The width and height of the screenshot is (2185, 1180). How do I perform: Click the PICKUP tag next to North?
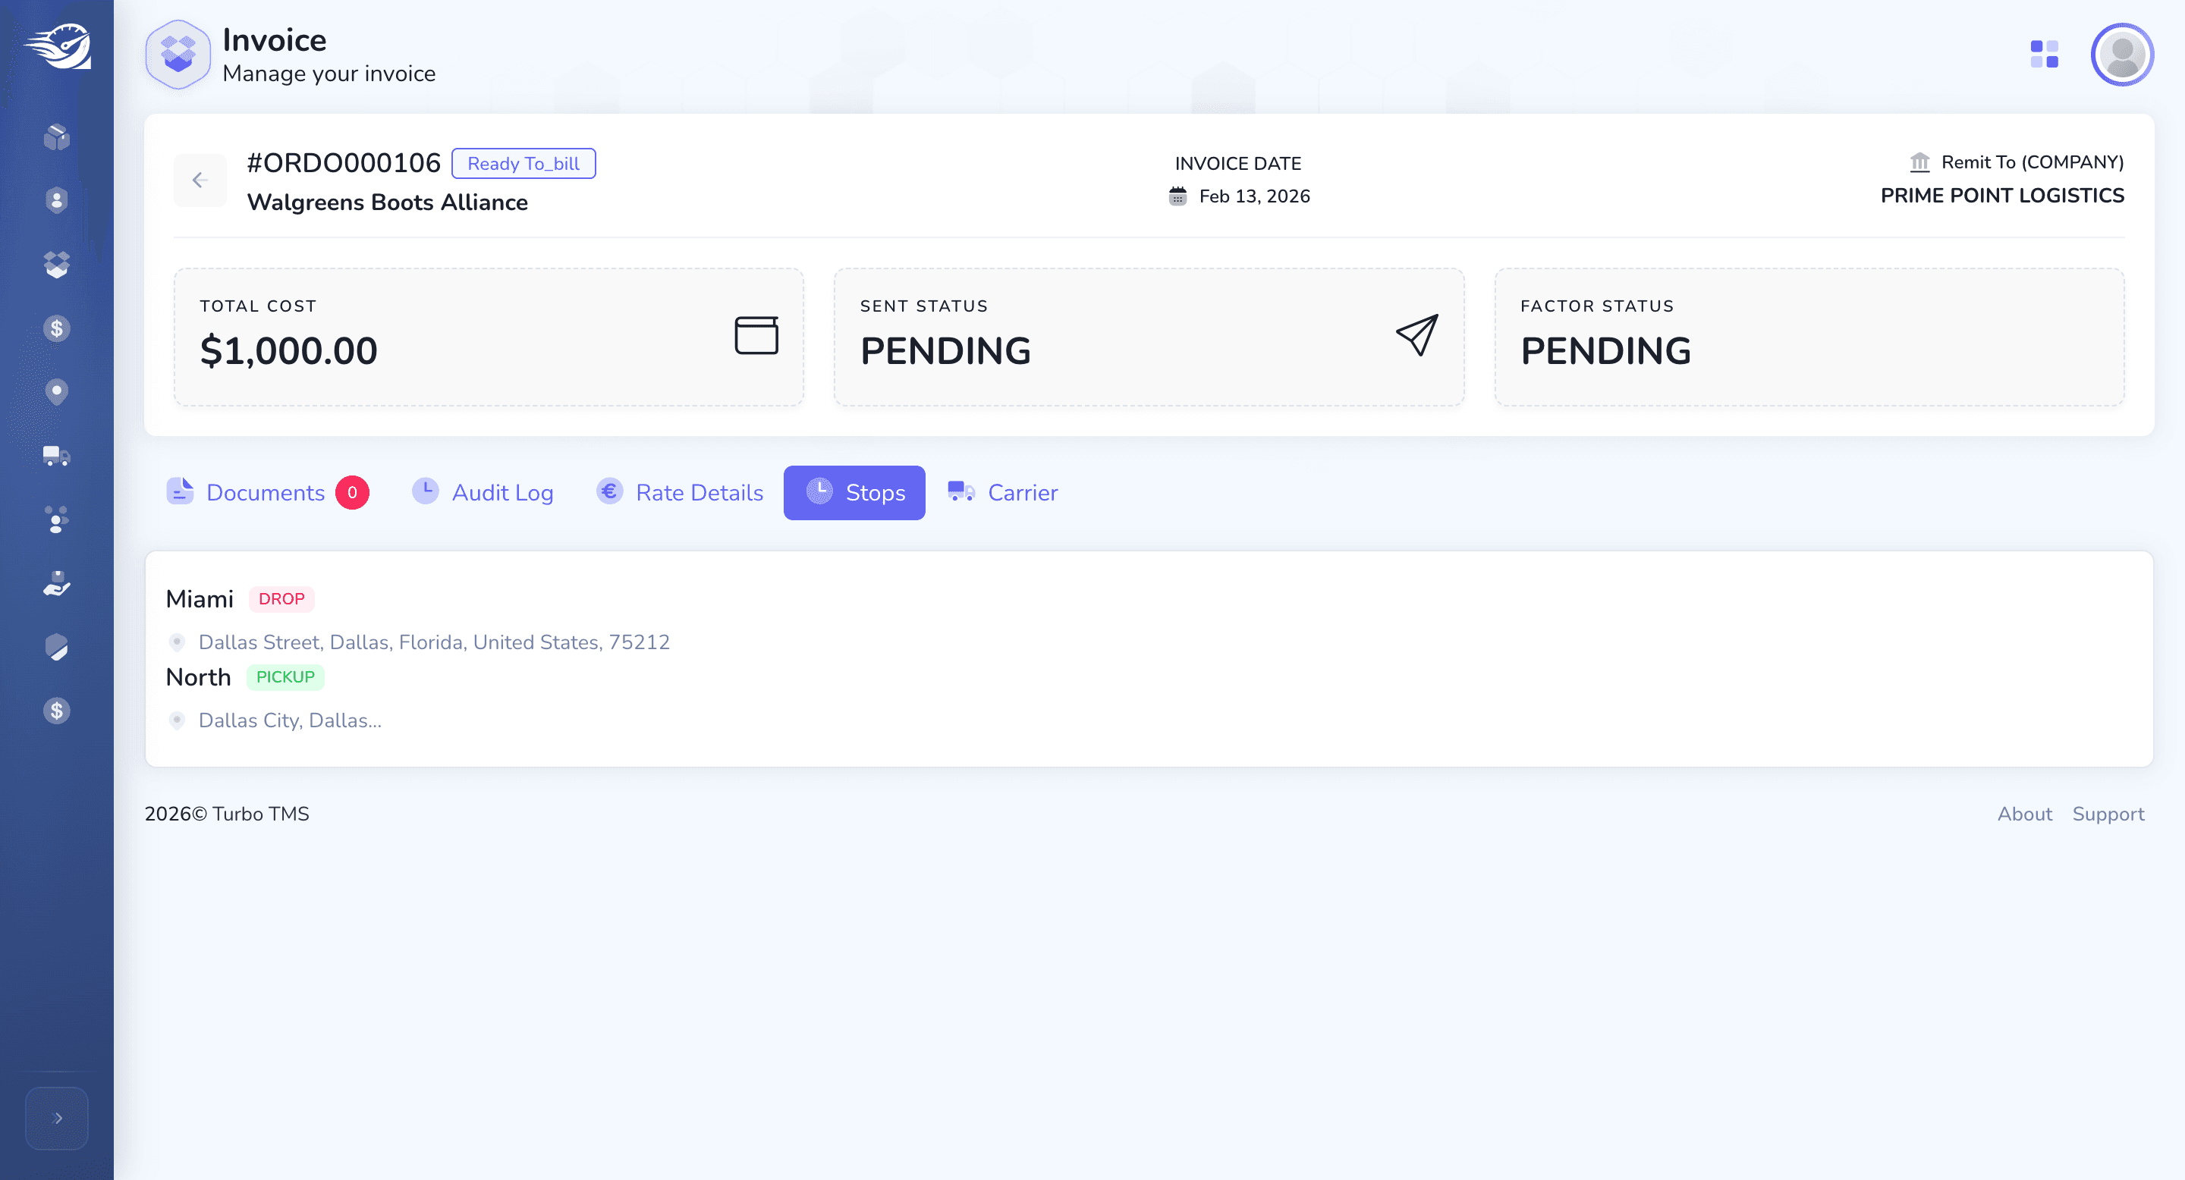pos(285,677)
